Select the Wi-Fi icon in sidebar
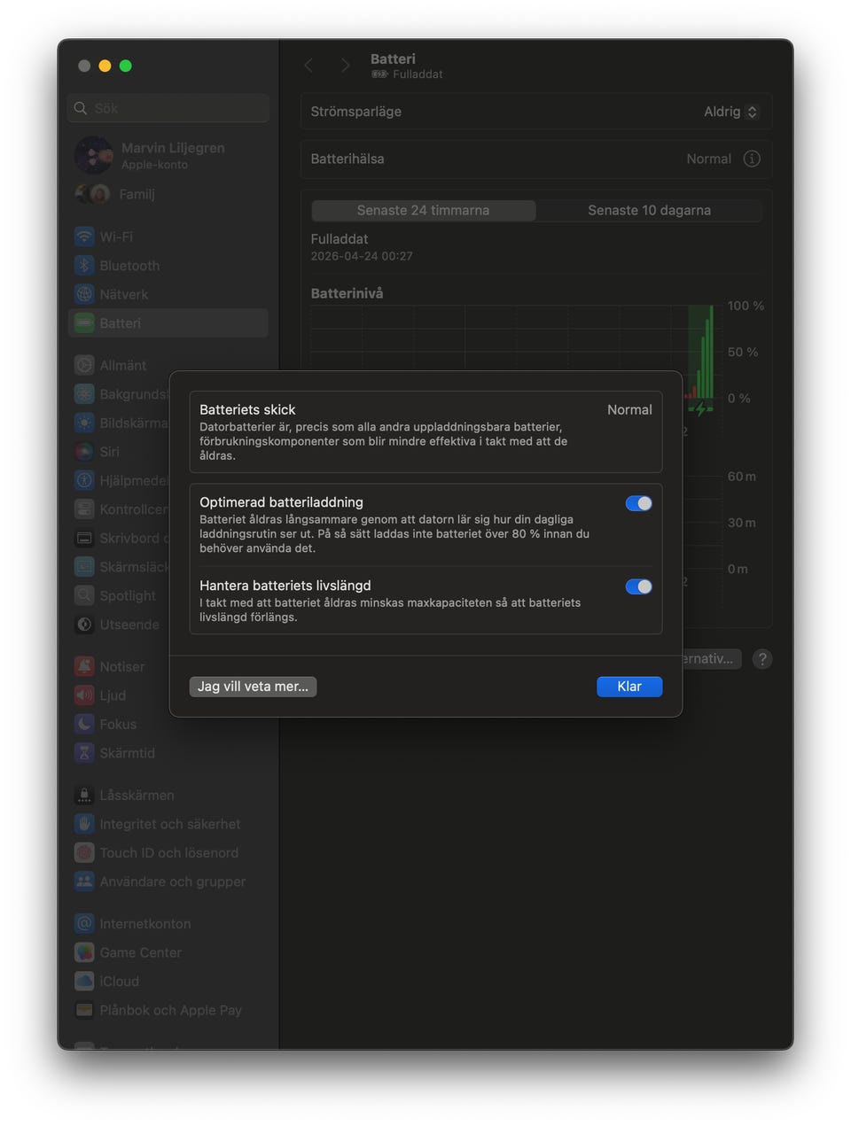 (x=84, y=237)
